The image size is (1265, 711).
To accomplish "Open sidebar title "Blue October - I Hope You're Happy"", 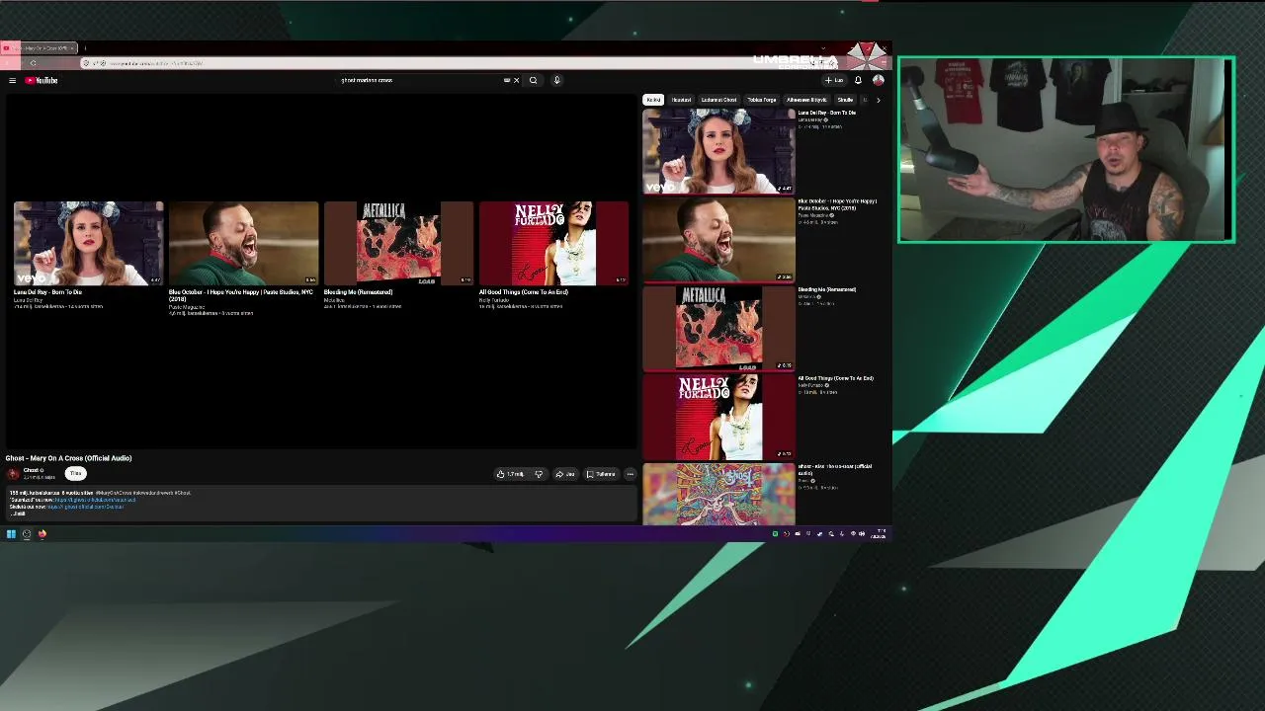I will (x=838, y=204).
